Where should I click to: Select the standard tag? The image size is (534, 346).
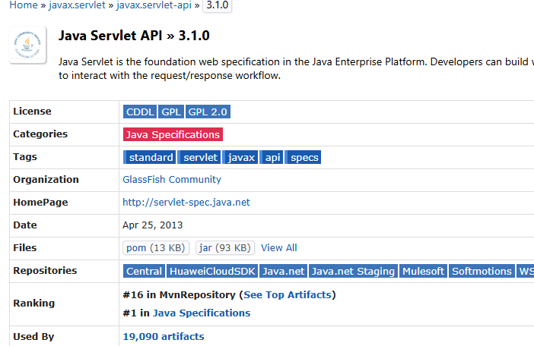[x=151, y=157]
